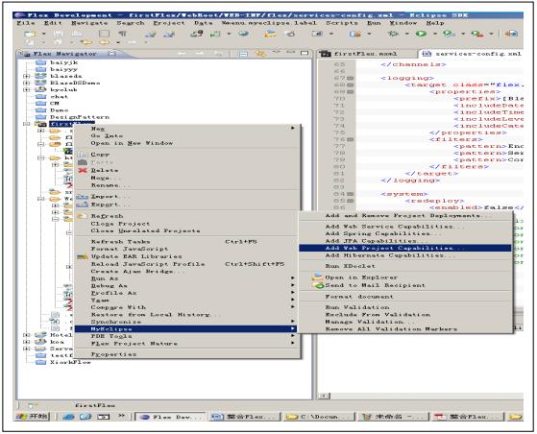This screenshot has height=434, width=537.
Task: Click the editor horizontal scrollbar left arrow
Action: [x=324, y=396]
